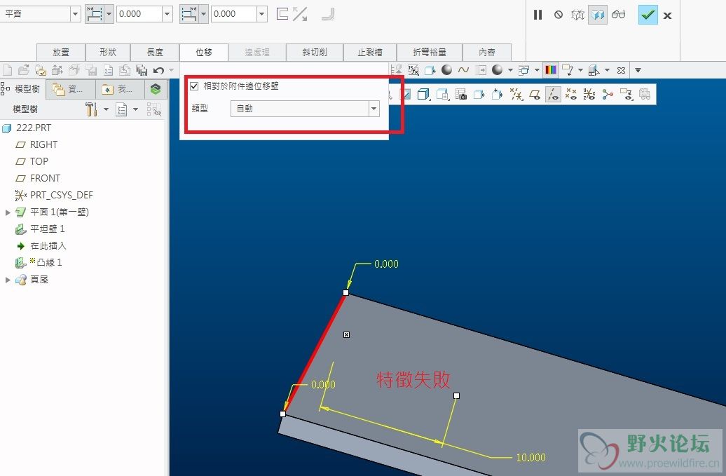Click the rainbow appearance colors icon

click(551, 70)
